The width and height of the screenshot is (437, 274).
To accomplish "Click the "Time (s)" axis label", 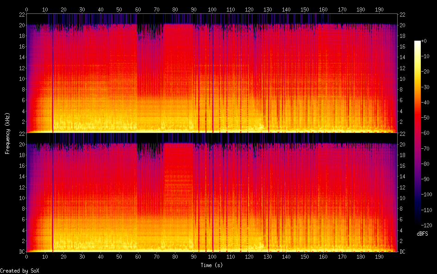I will [x=212, y=265].
